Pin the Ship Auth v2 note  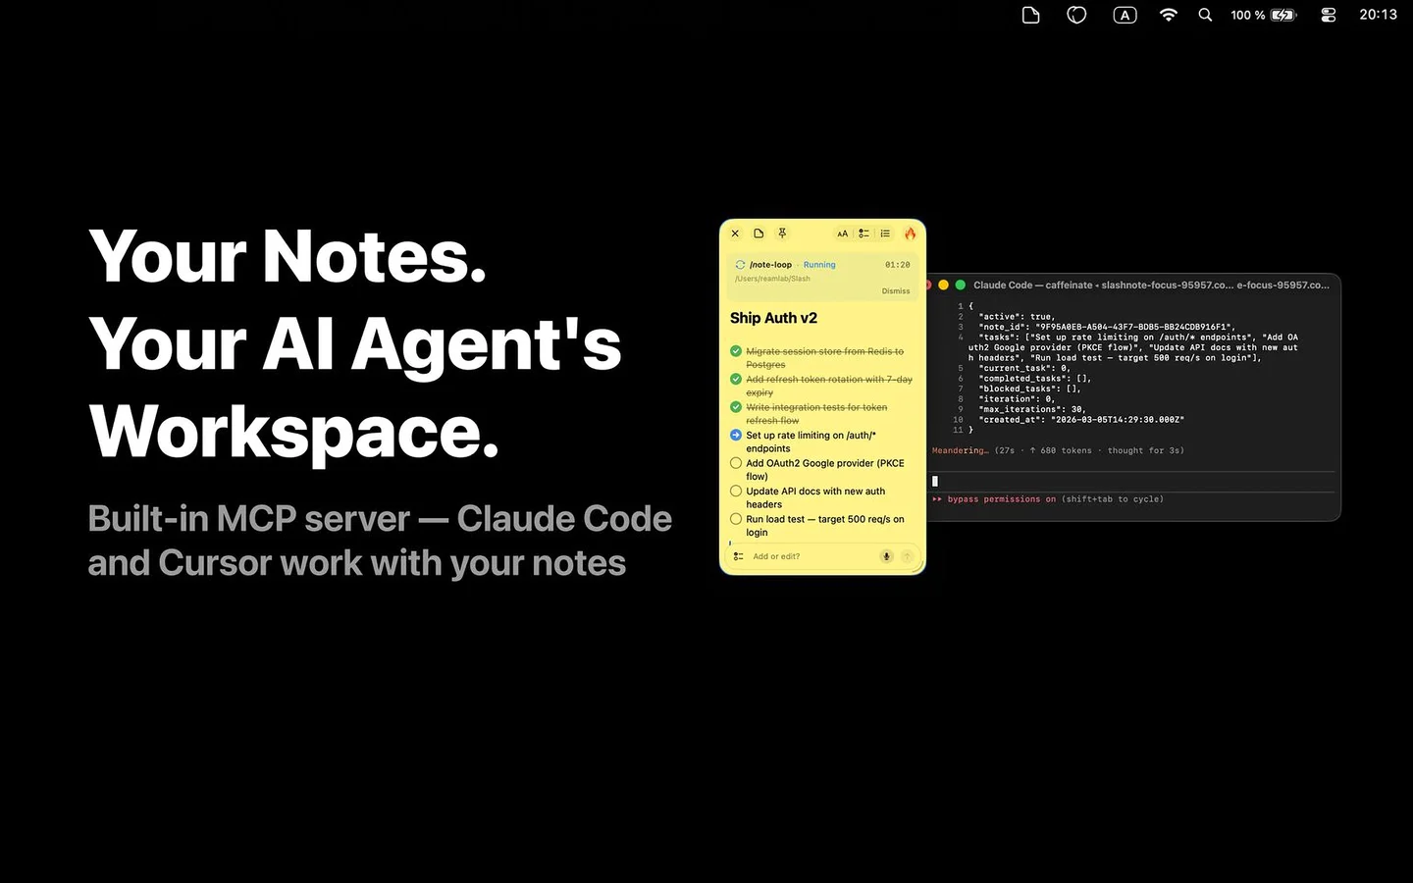pos(782,234)
